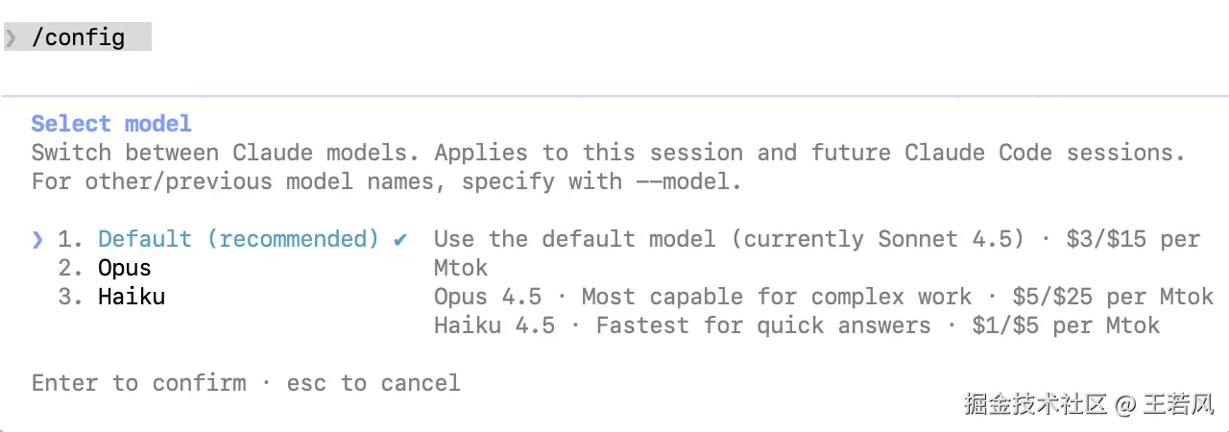Select the Default (recommended) model option
Image resolution: width=1229 pixels, height=432 pixels.
(238, 239)
